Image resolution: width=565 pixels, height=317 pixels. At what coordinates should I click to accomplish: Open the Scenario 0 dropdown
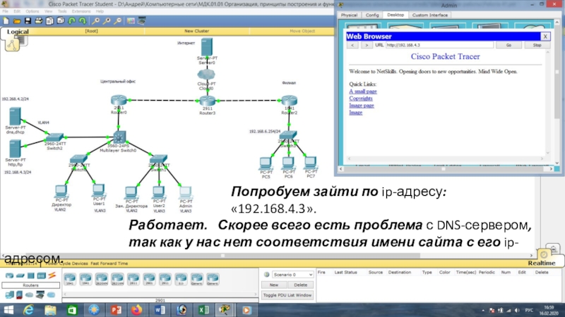(x=292, y=275)
